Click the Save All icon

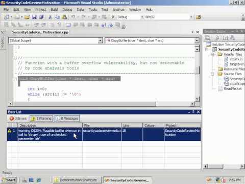(x=41, y=17)
